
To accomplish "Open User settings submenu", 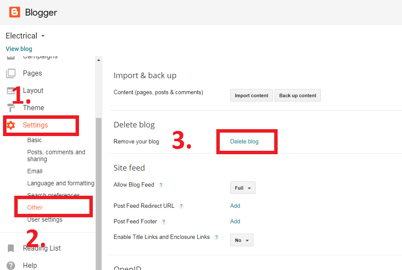I will point(45,220).
